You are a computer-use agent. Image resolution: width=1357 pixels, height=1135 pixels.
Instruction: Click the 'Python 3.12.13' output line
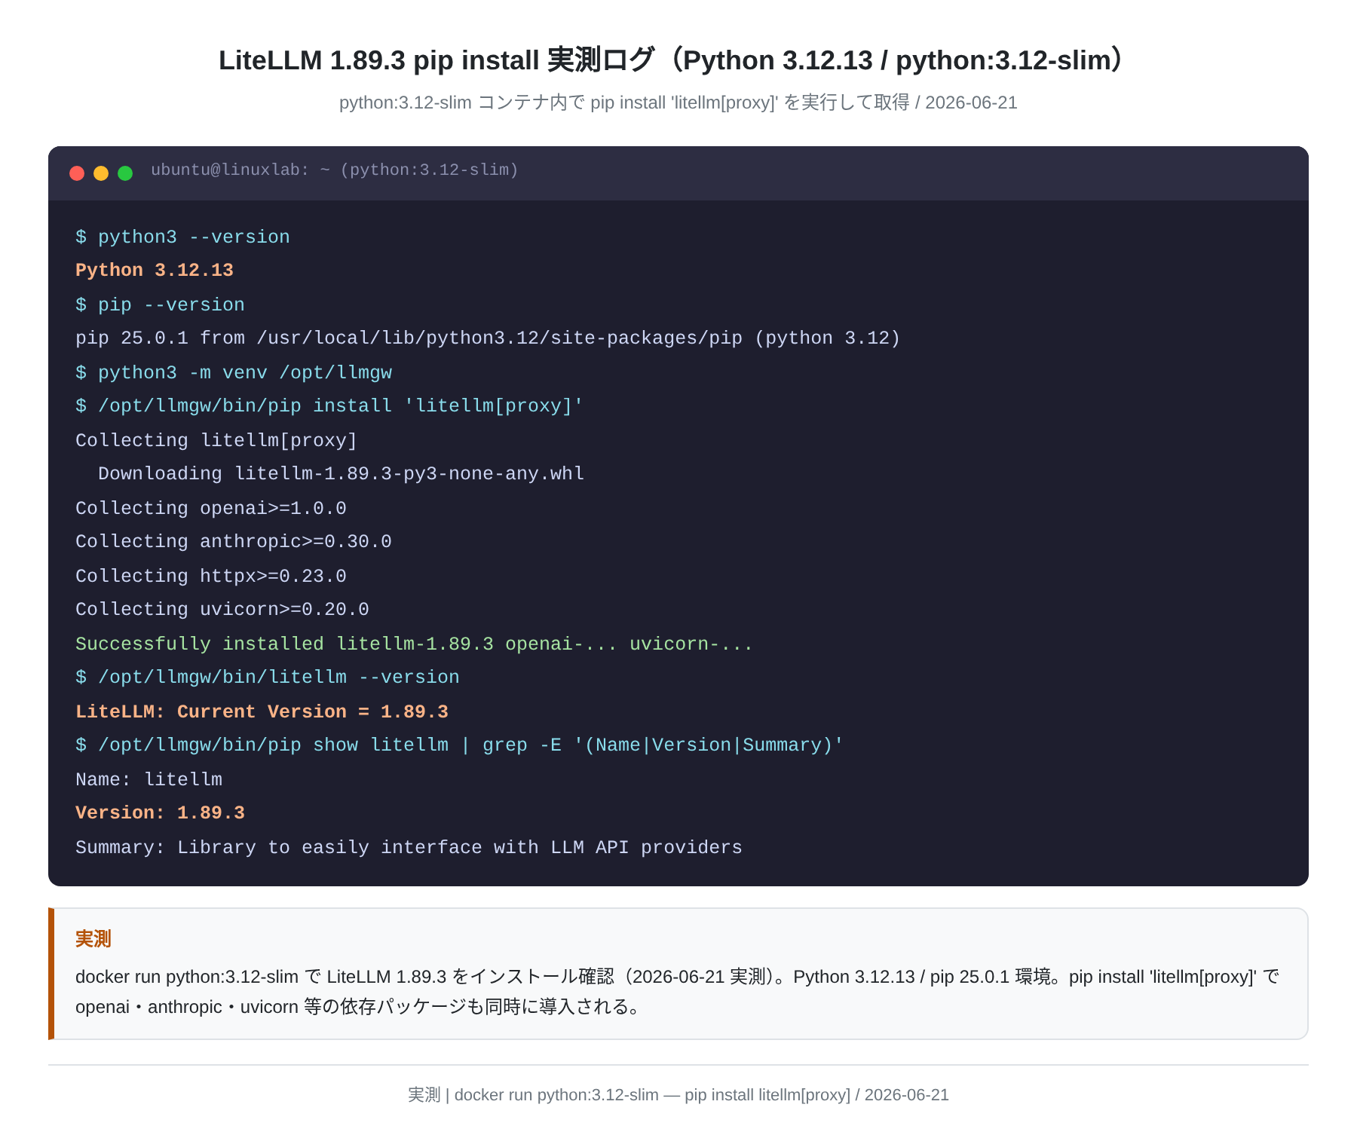[x=155, y=270]
